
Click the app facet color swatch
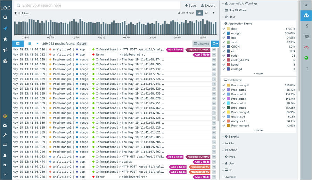228,38
